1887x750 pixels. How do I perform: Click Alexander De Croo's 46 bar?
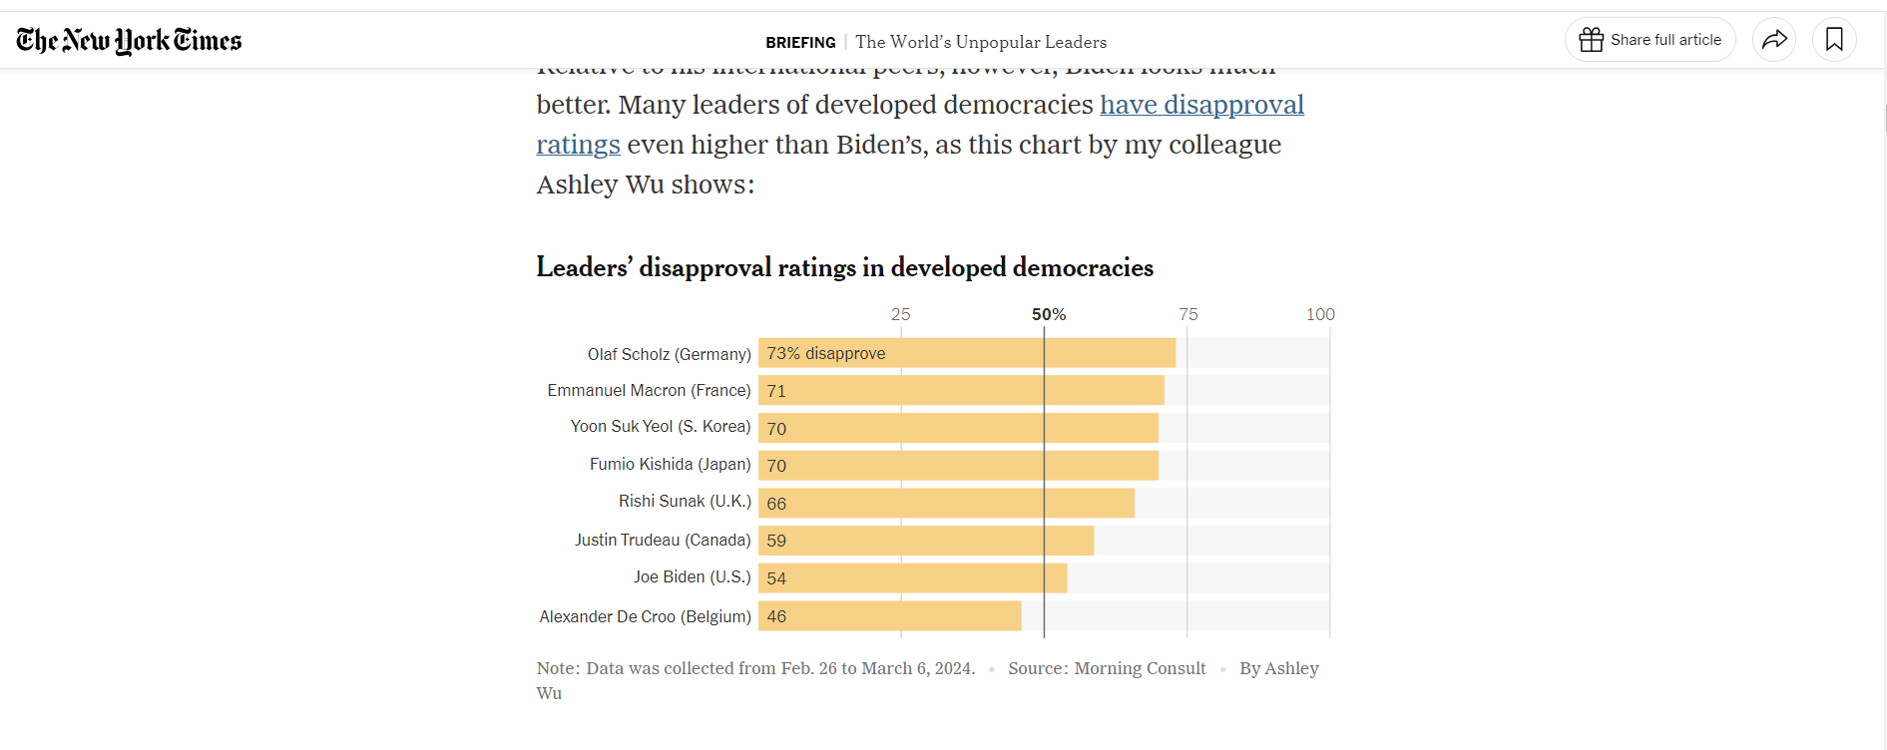(889, 616)
